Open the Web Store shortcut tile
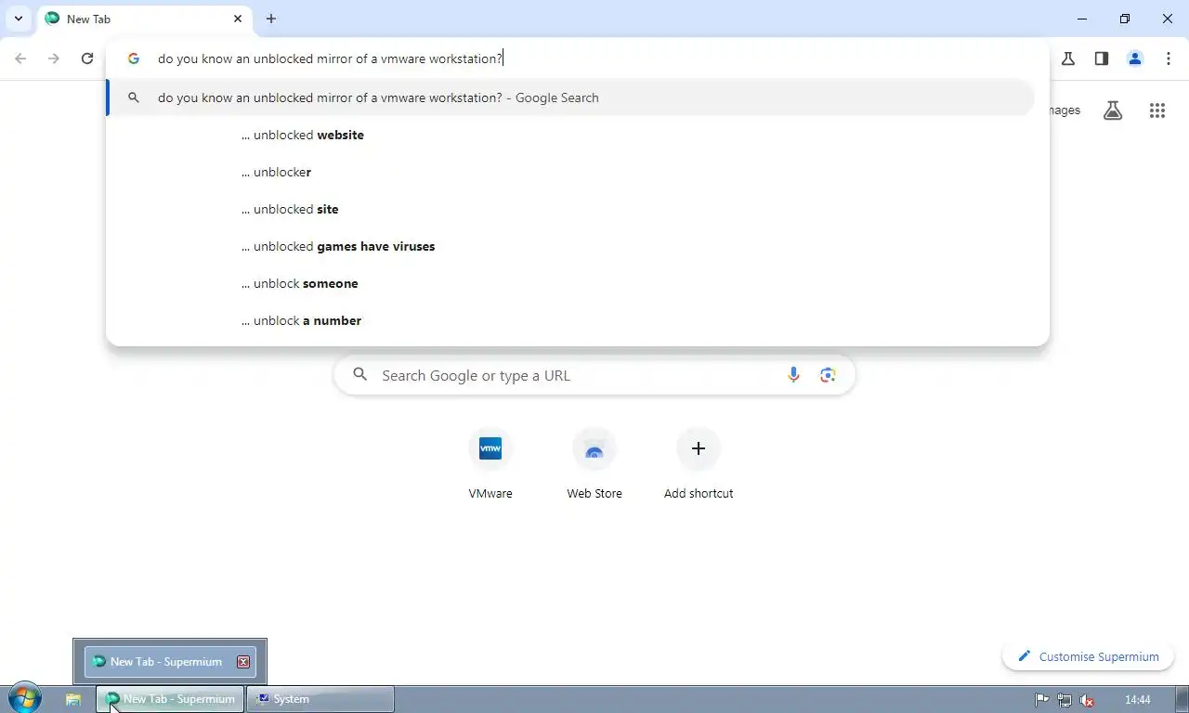Viewport: 1189px width, 713px height. click(x=594, y=464)
